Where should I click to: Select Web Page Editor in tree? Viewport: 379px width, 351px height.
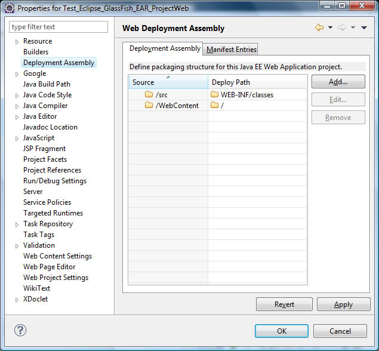50,267
